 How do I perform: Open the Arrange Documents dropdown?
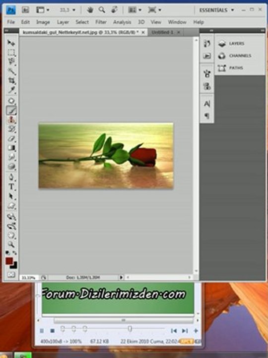click(x=134, y=10)
